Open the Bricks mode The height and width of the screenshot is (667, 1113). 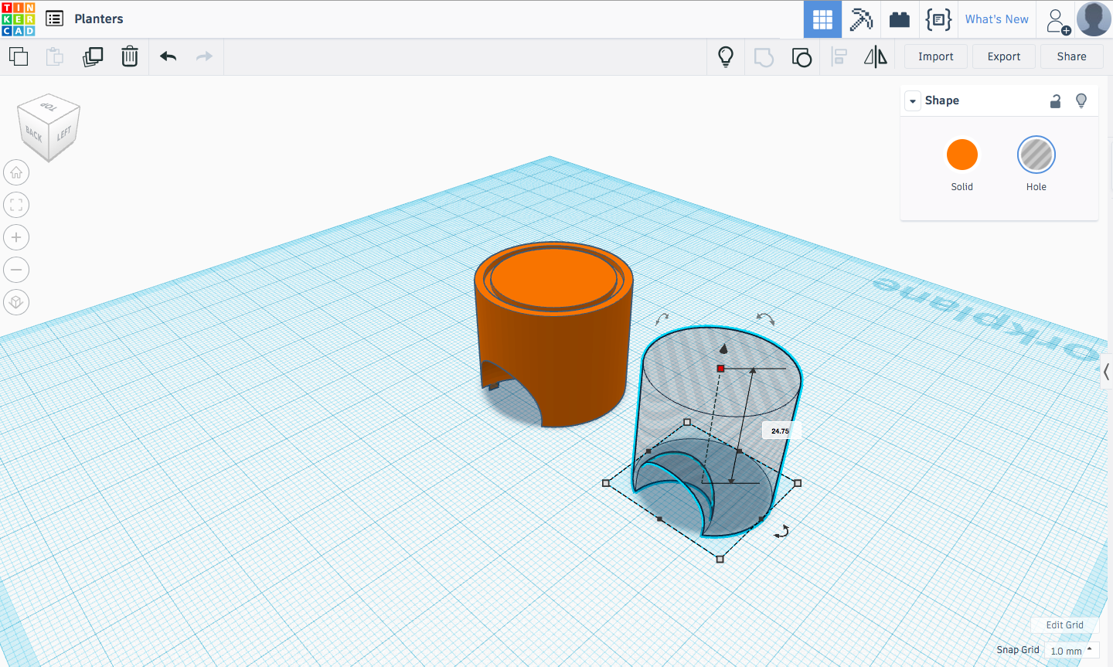pyautogui.click(x=900, y=19)
